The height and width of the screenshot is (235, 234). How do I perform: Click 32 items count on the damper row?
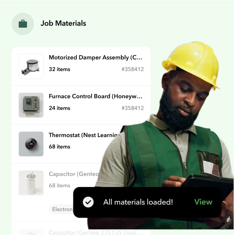point(59,69)
